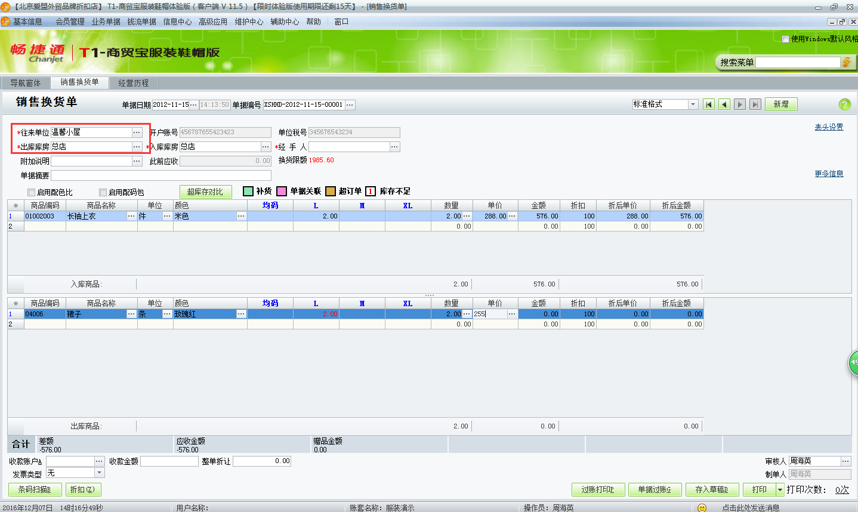The width and height of the screenshot is (858, 512).
Task: Expand the arrow next to 打印 button
Action: (x=779, y=489)
